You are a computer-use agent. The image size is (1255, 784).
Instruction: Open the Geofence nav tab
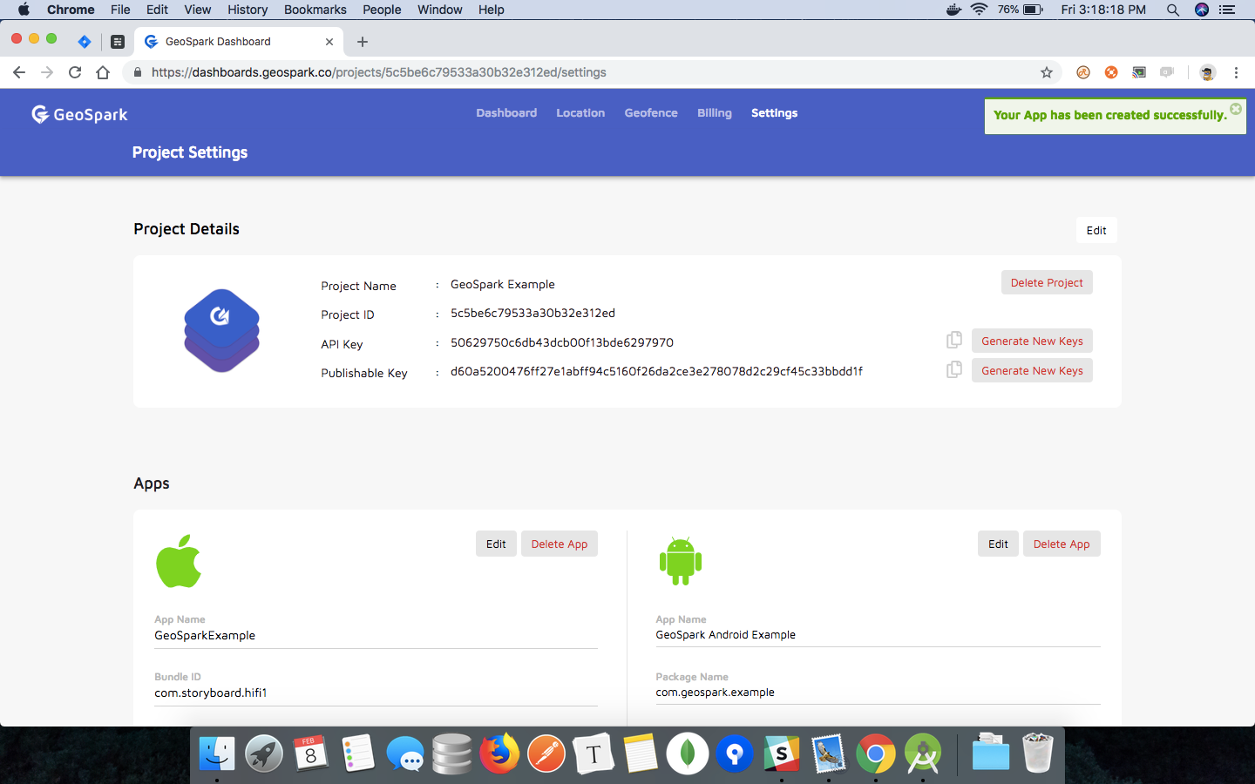pos(651,113)
